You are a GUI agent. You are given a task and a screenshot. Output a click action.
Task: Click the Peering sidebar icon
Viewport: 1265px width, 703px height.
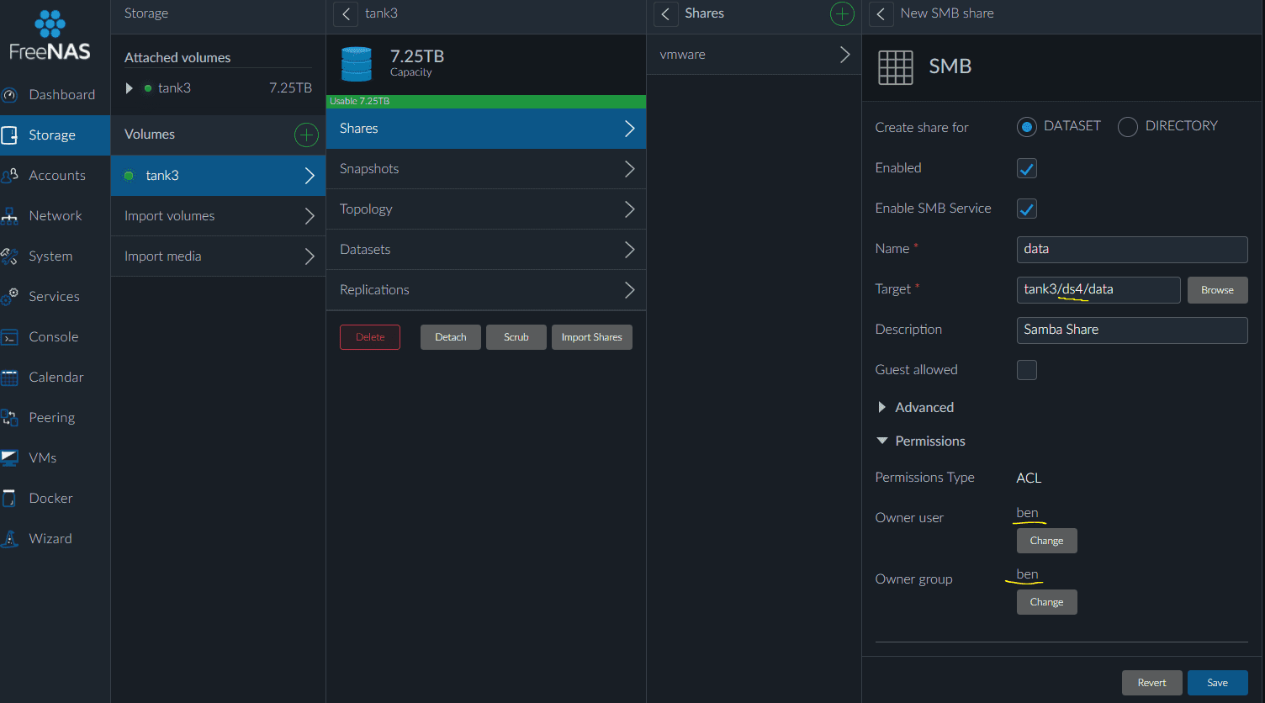[x=9, y=418]
